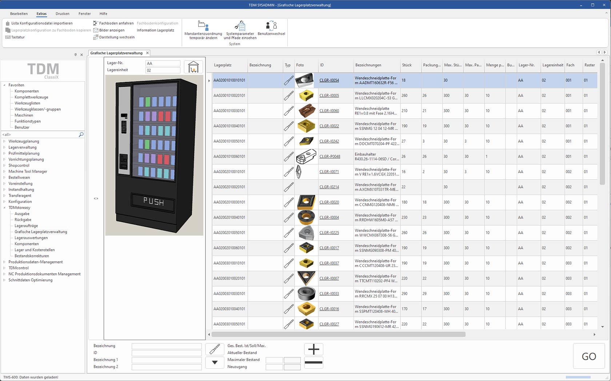
Task: Open the CLGR-I0242 ID link
Action: 329,142
